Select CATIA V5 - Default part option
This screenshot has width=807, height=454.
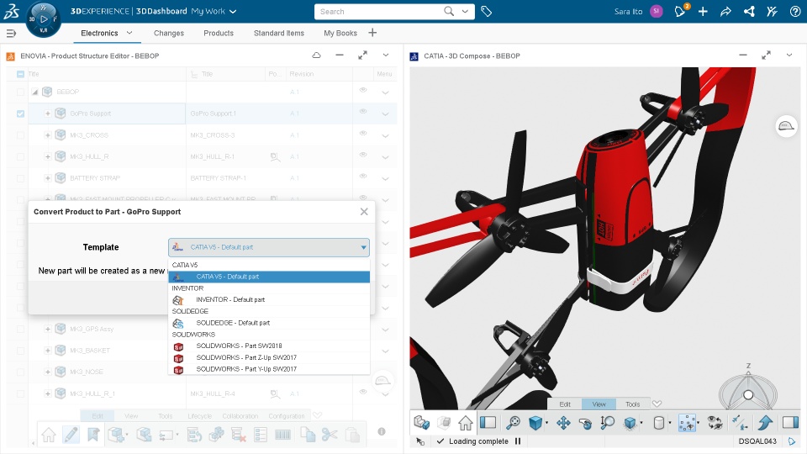(x=269, y=277)
